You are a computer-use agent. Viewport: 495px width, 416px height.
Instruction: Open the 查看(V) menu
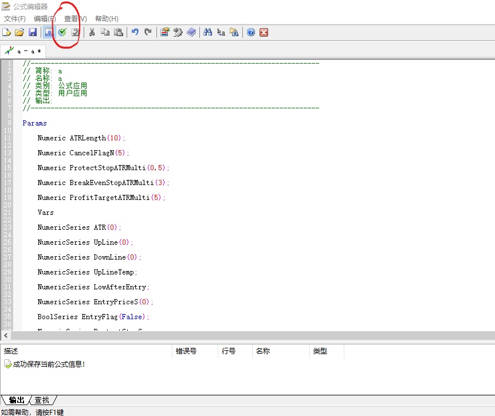[75, 18]
